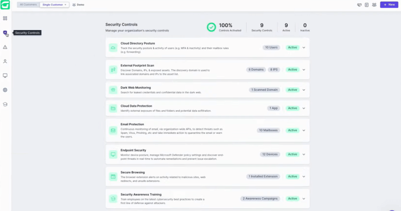
Task: Click the Dark Web Monitoring icon
Action: coord(113,90)
